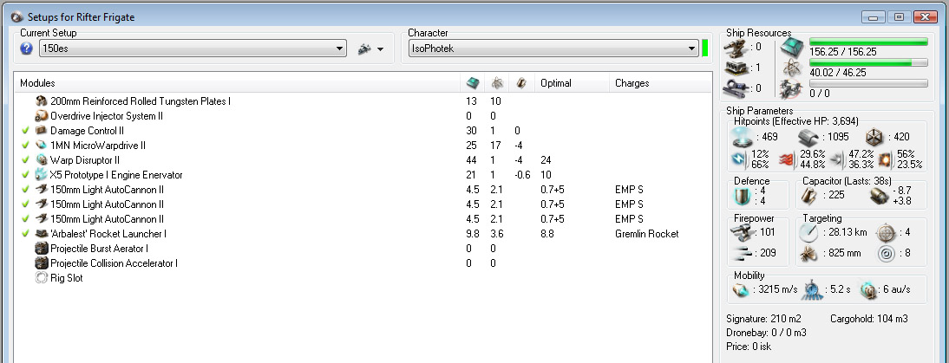Toggle the 1MN MicroWarpdrive II active checkmark

tap(25, 145)
